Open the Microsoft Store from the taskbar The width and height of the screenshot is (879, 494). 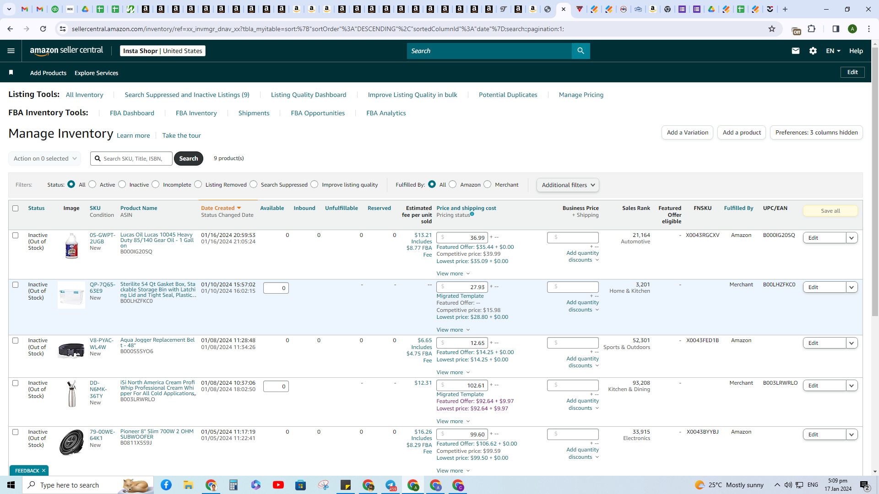click(301, 485)
